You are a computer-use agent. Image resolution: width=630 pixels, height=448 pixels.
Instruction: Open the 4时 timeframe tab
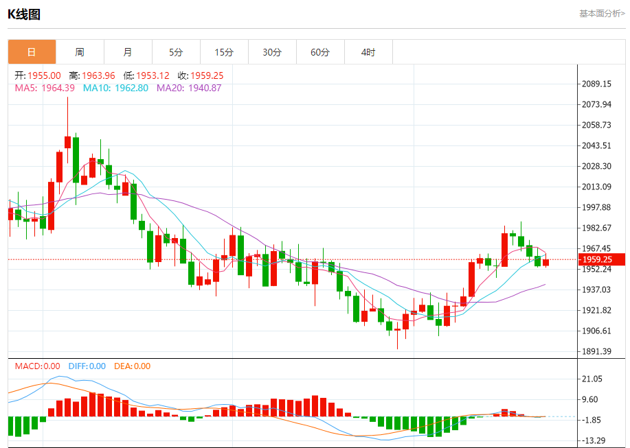[x=368, y=51]
